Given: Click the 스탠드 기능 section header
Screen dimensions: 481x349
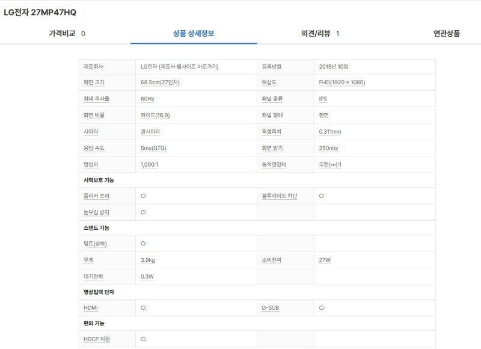Looking at the screenshot, I should (96, 228).
